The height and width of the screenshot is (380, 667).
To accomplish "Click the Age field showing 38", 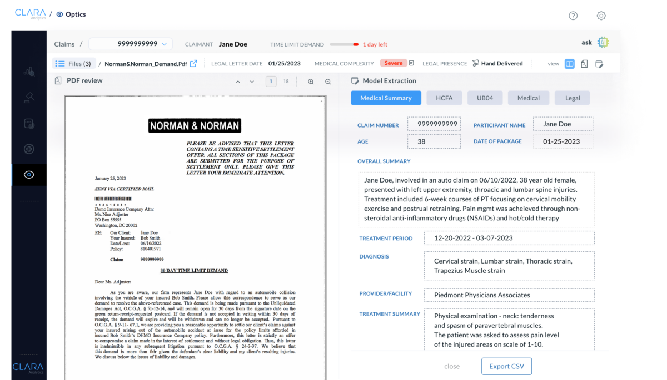I will [x=434, y=141].
